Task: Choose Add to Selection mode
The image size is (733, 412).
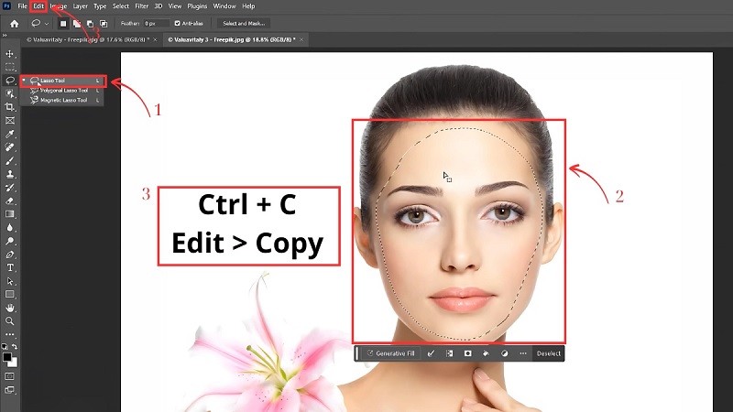Action: click(77, 24)
